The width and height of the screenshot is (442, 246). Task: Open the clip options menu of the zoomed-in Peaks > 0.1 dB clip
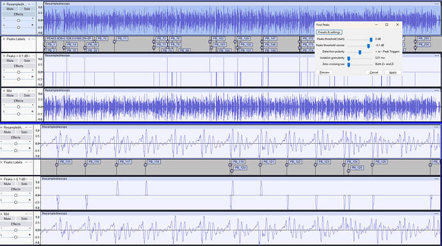[x=437, y=179]
